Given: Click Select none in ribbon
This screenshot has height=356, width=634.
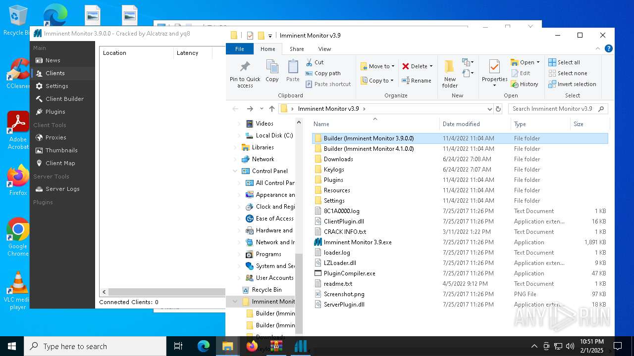Looking at the screenshot, I should tap(568, 73).
